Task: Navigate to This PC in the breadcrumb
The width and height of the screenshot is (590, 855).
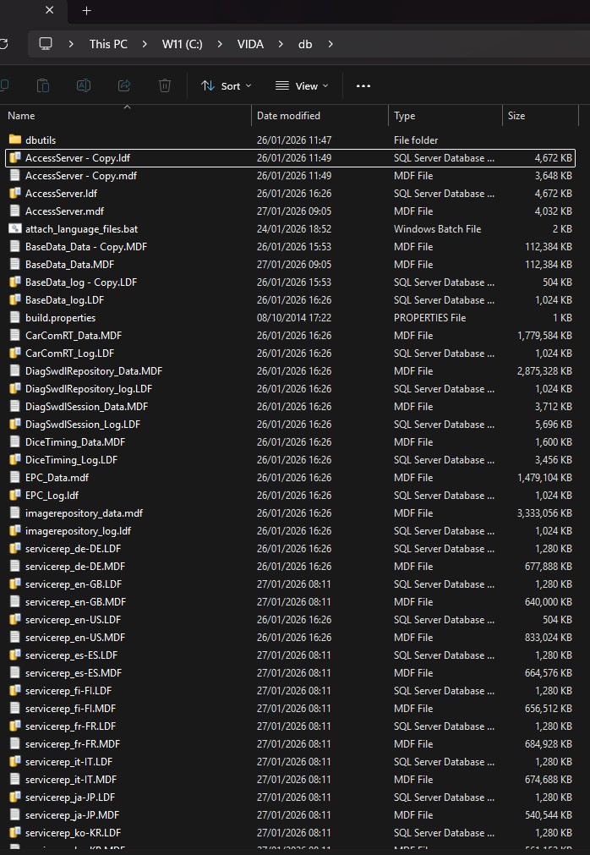Action: click(x=108, y=44)
